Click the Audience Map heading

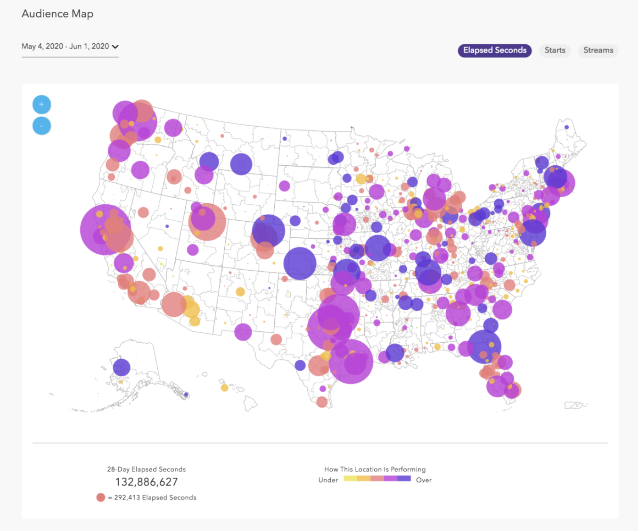point(57,14)
